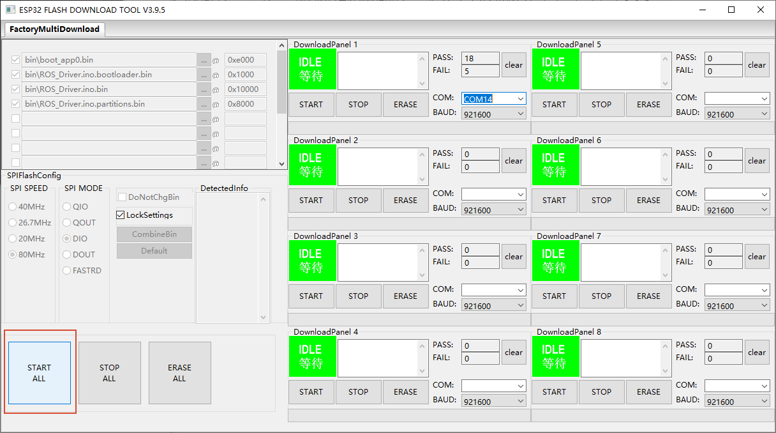Click the DetectedInfo text area

(x=233, y=257)
